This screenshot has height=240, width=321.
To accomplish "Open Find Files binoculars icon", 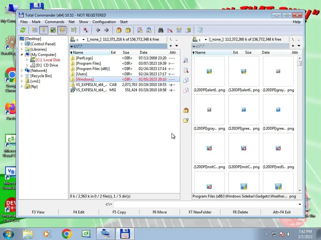I will point(161,30).
